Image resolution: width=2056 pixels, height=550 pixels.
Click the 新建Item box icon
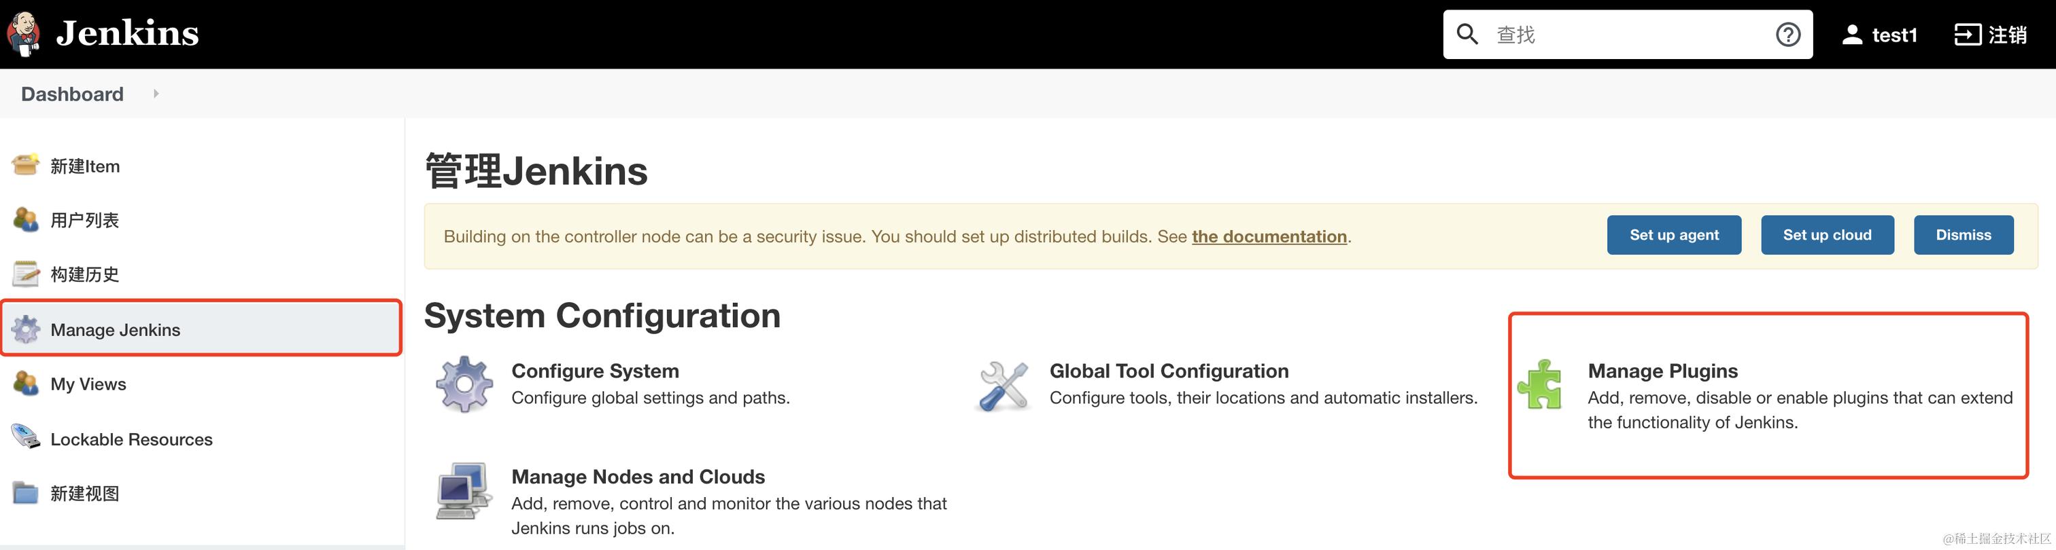26,165
